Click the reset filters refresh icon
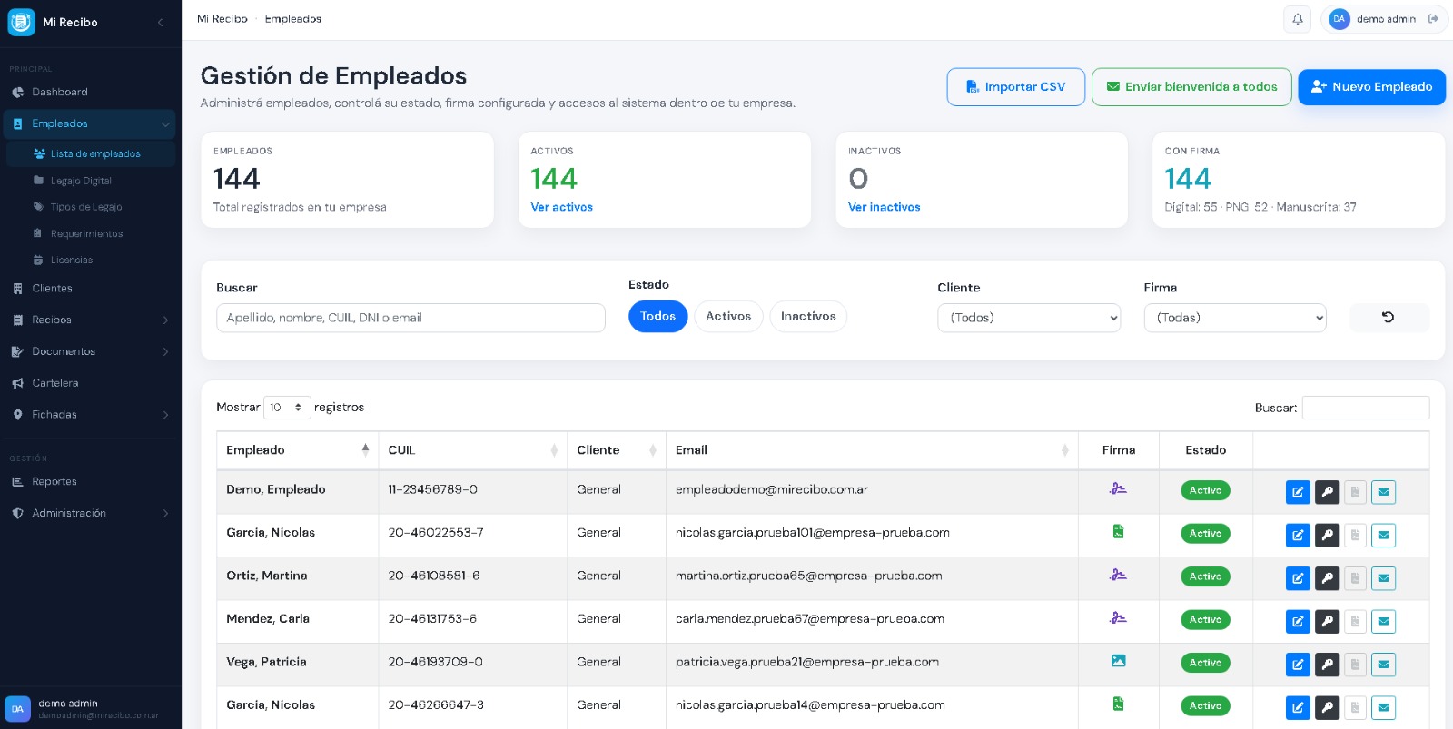The width and height of the screenshot is (1453, 729). tap(1389, 318)
